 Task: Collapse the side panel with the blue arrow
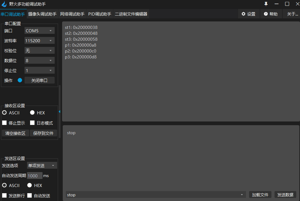pos(60,112)
